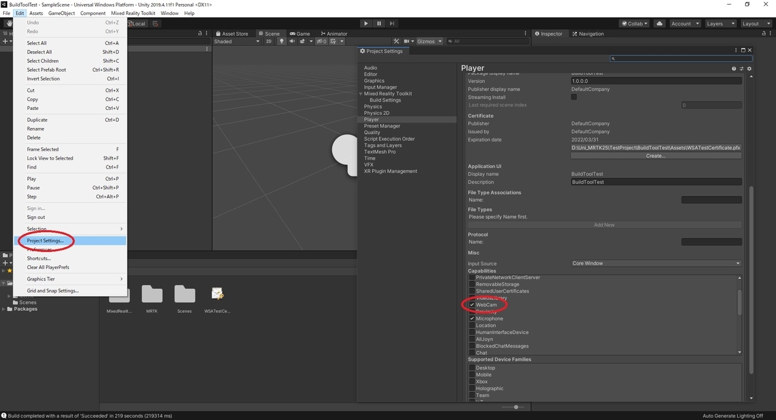
Task: Open the Account dropdown
Action: point(684,23)
